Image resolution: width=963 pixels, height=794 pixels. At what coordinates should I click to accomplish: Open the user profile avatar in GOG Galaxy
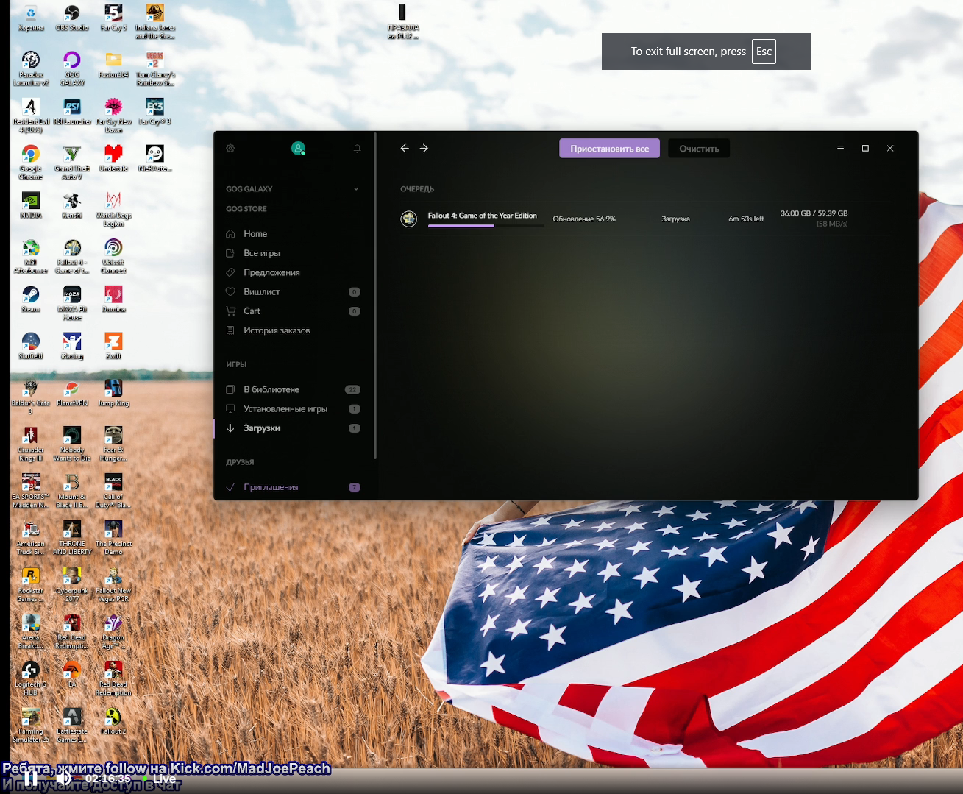(x=298, y=148)
